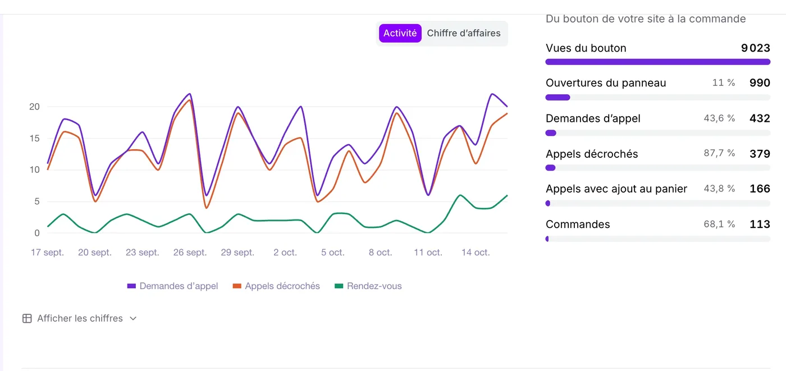Switch to the Activité tab
This screenshot has width=786, height=371.
pos(400,33)
